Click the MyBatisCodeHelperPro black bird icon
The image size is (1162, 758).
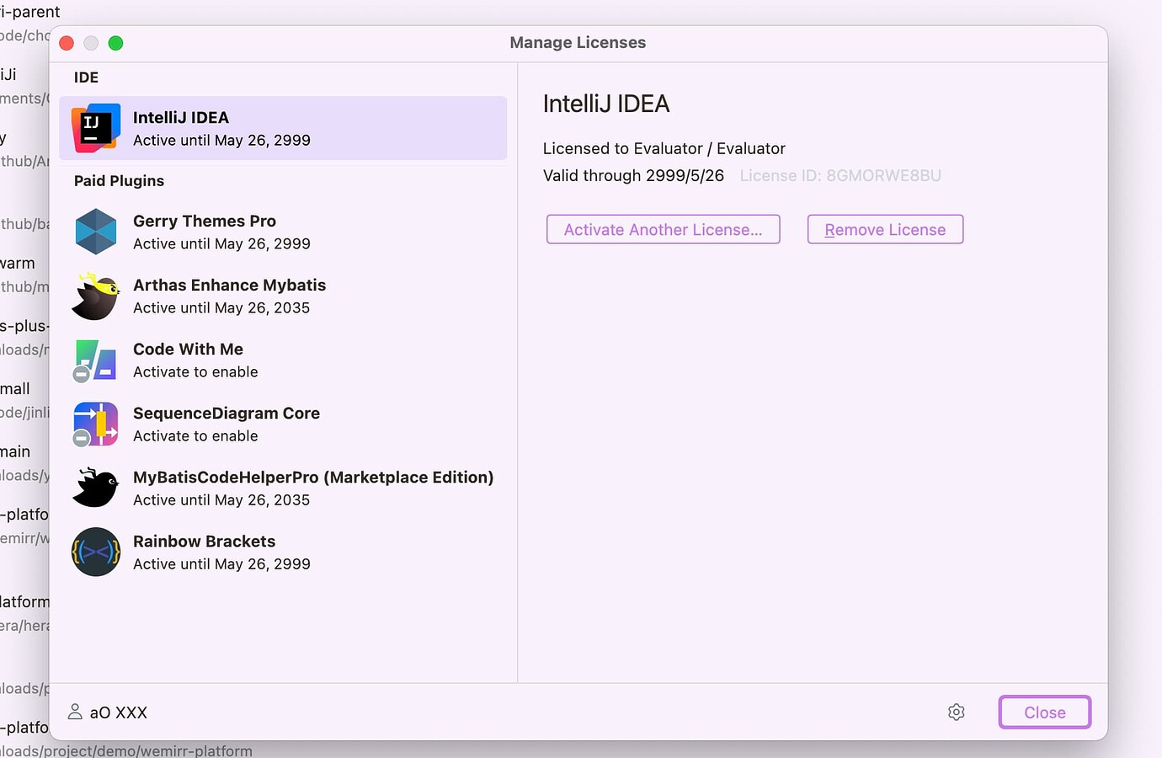click(x=96, y=488)
